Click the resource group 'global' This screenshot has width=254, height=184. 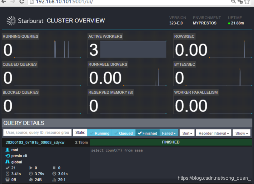[17, 162]
